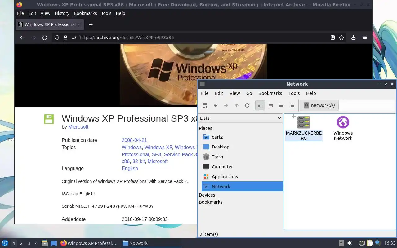Open the Windows XP topic link
The width and height of the screenshot is (397, 248).
click(x=158, y=148)
